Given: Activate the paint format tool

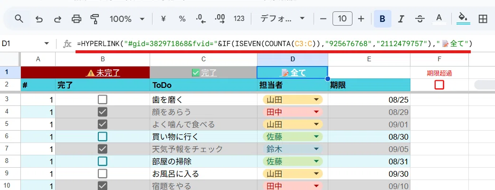Looking at the screenshot, I should click(95, 19).
